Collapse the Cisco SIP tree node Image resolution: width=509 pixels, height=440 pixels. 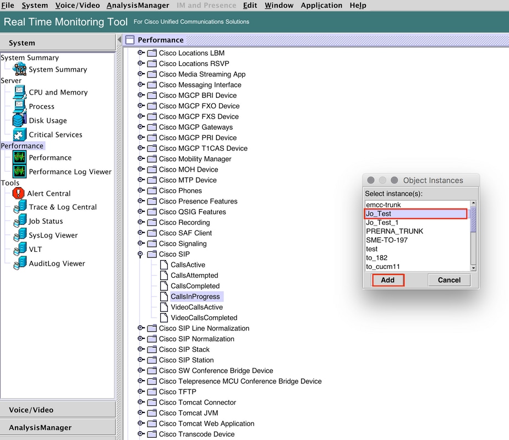coord(140,255)
